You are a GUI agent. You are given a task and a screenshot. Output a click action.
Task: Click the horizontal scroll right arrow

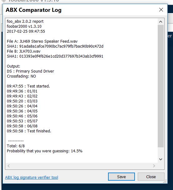coord(154,166)
